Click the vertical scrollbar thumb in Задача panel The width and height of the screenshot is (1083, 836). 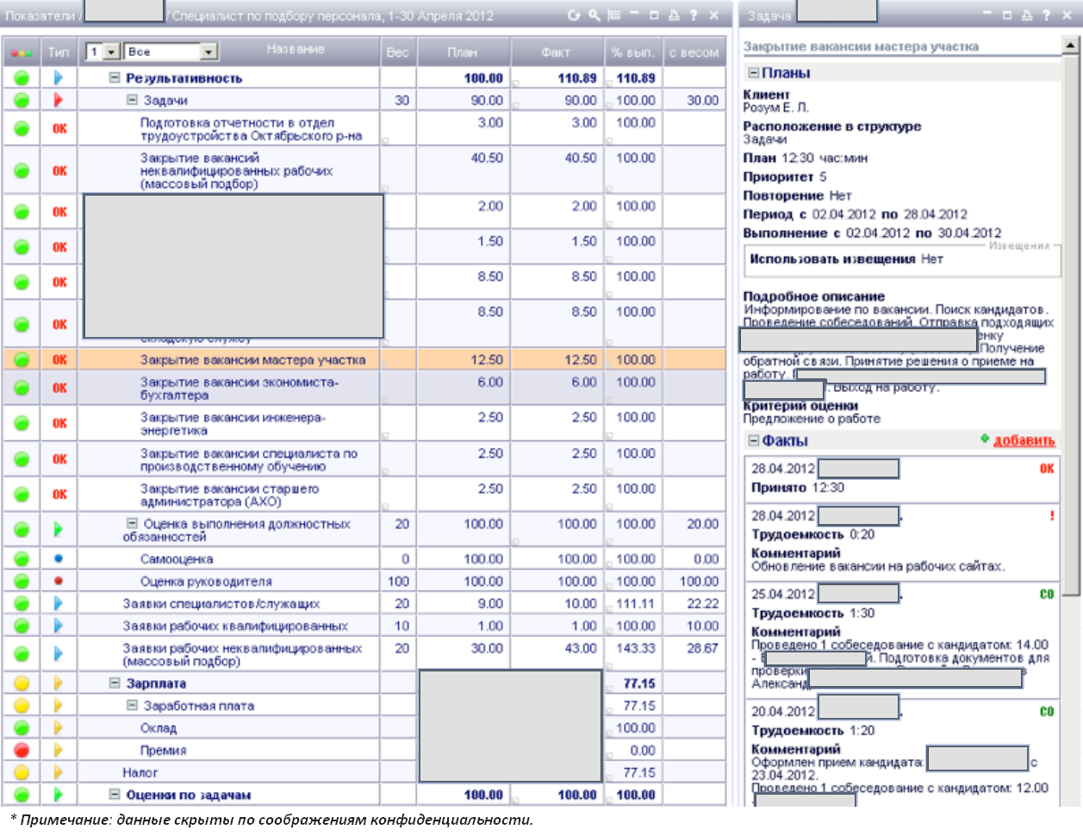pyautogui.click(x=1070, y=324)
